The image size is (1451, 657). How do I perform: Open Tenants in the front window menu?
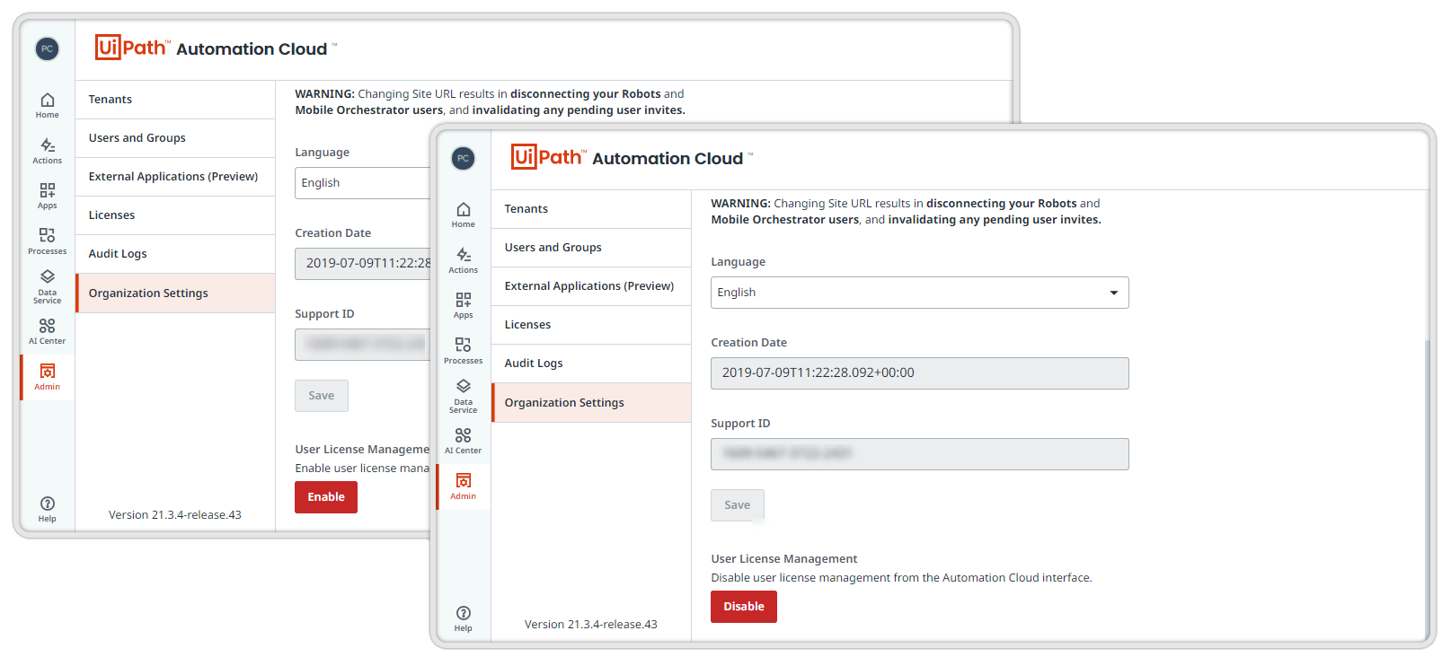(x=591, y=209)
